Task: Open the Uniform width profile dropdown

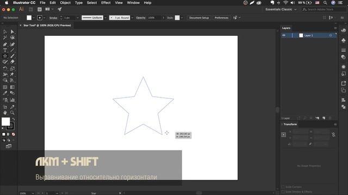Action: [105, 18]
